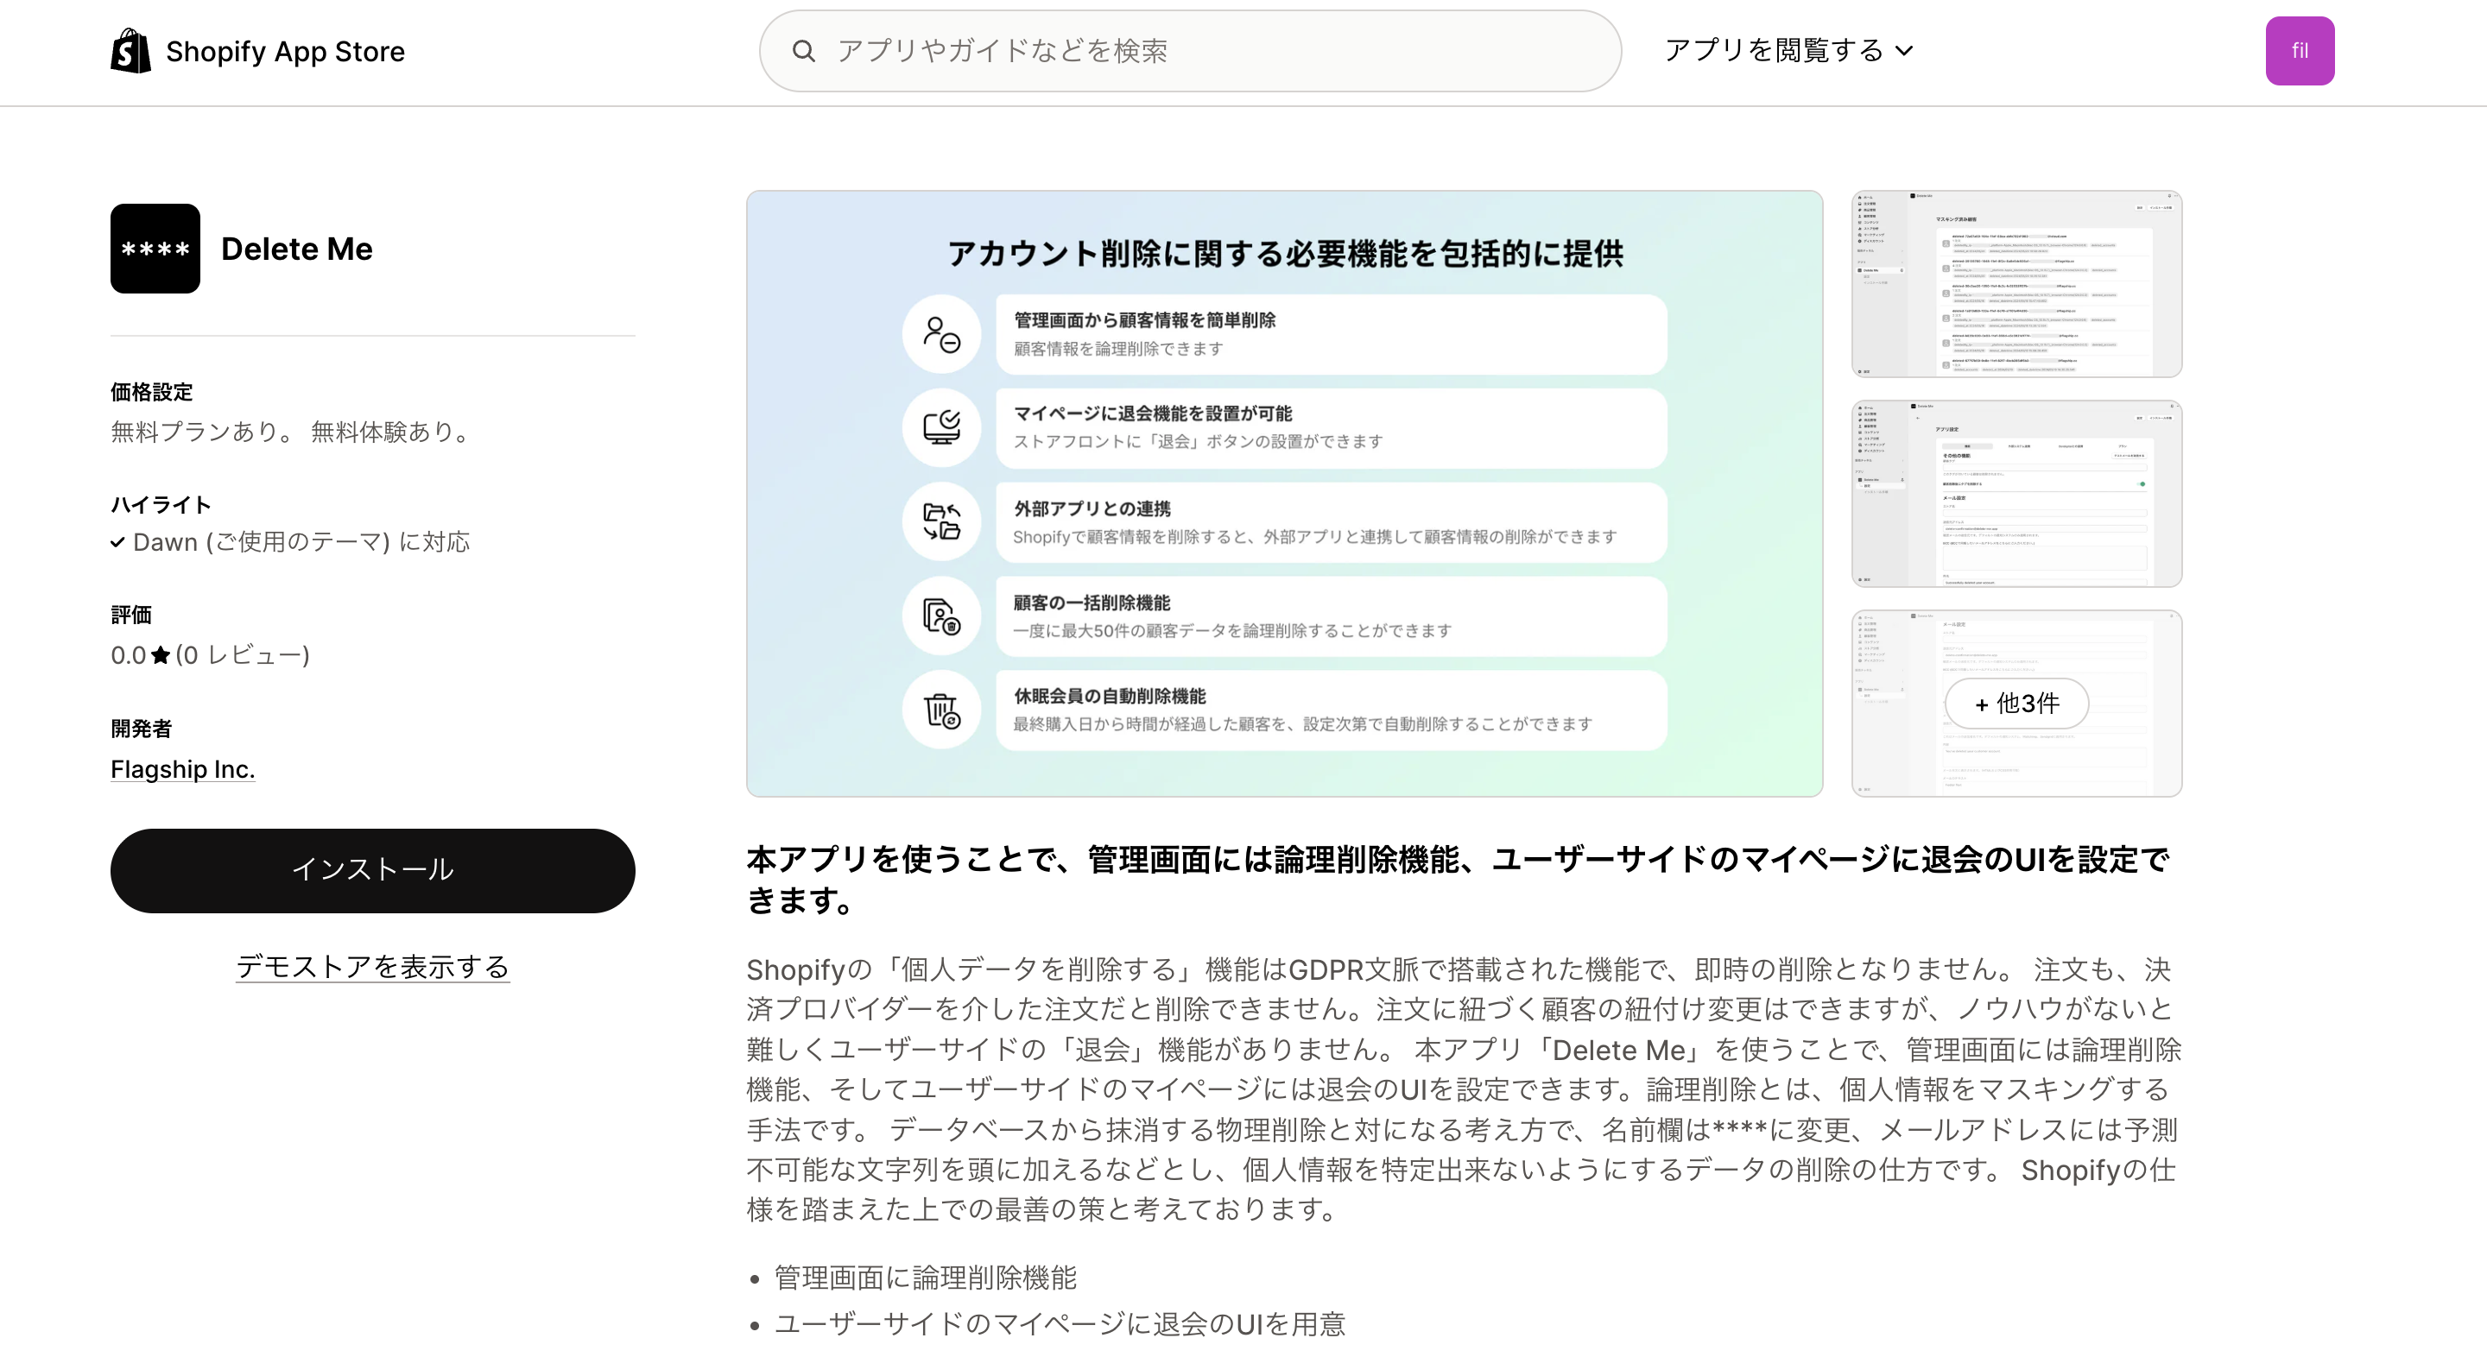The height and width of the screenshot is (1357, 2487).
Task: Open the first masked customers screenshot thumbnail
Action: point(2016,284)
